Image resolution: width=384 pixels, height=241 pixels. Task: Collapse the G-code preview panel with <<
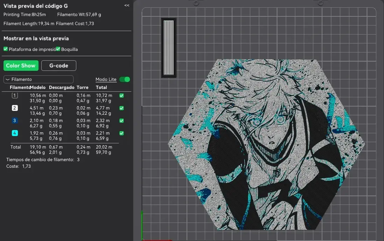click(127, 5)
